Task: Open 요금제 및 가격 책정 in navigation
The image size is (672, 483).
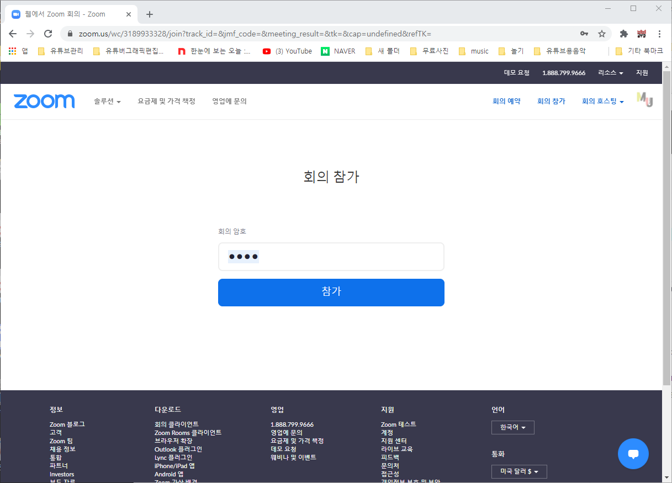Action: (x=167, y=102)
